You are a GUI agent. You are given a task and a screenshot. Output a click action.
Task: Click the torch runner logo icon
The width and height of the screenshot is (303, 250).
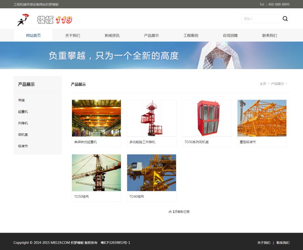point(23,20)
